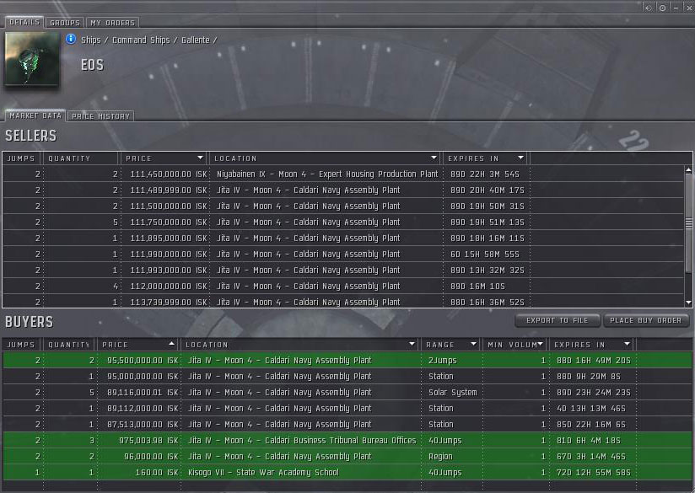Follow the Ships breadcrumb link
The width and height of the screenshot is (695, 493).
tap(91, 40)
